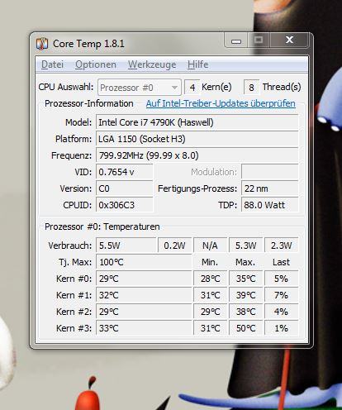Click the Kern #3 minimum temperature 31°C
This screenshot has width=342, height=410.
211,328
